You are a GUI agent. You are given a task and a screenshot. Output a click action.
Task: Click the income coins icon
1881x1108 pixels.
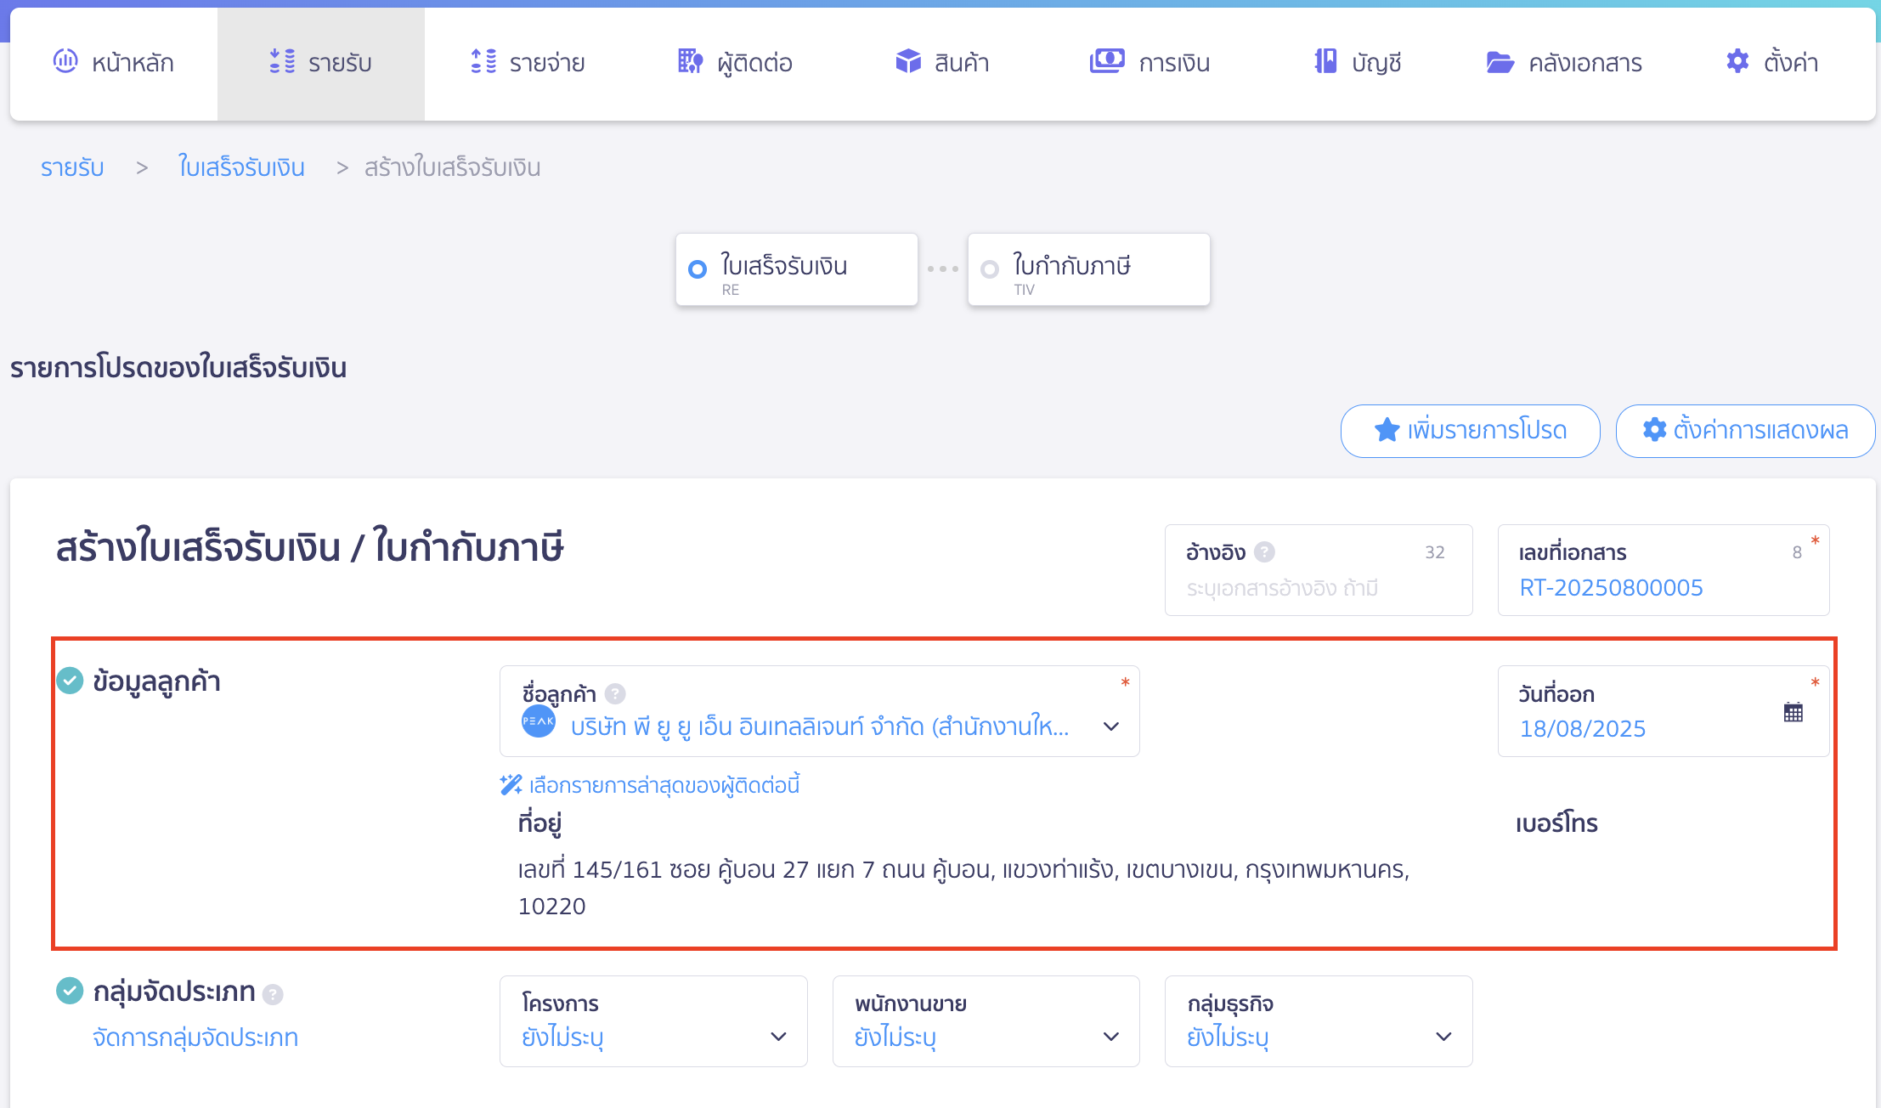tap(282, 61)
